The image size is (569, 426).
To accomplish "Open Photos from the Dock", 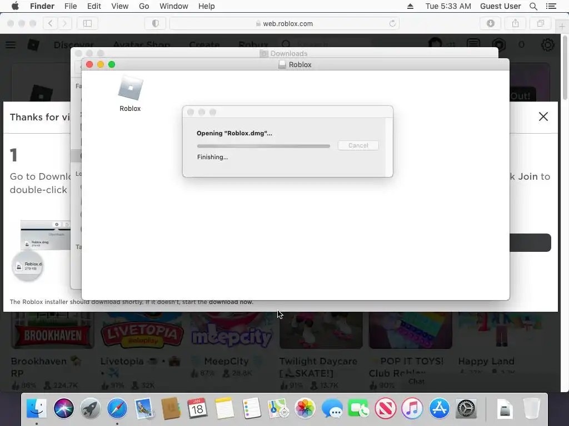I will [x=305, y=408].
